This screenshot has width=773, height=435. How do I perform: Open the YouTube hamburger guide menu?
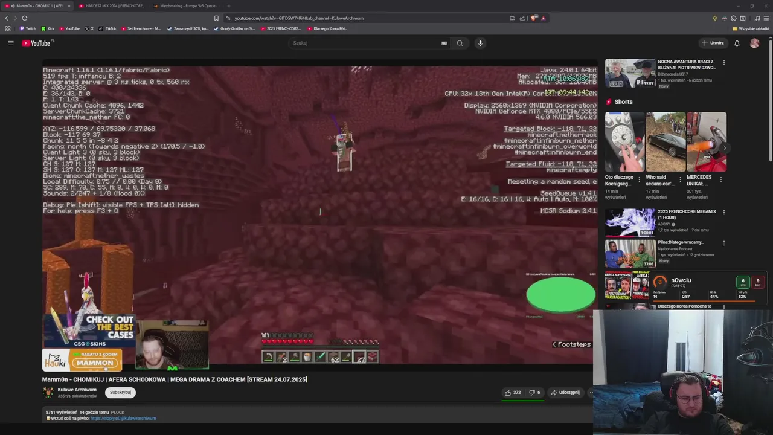(10, 43)
